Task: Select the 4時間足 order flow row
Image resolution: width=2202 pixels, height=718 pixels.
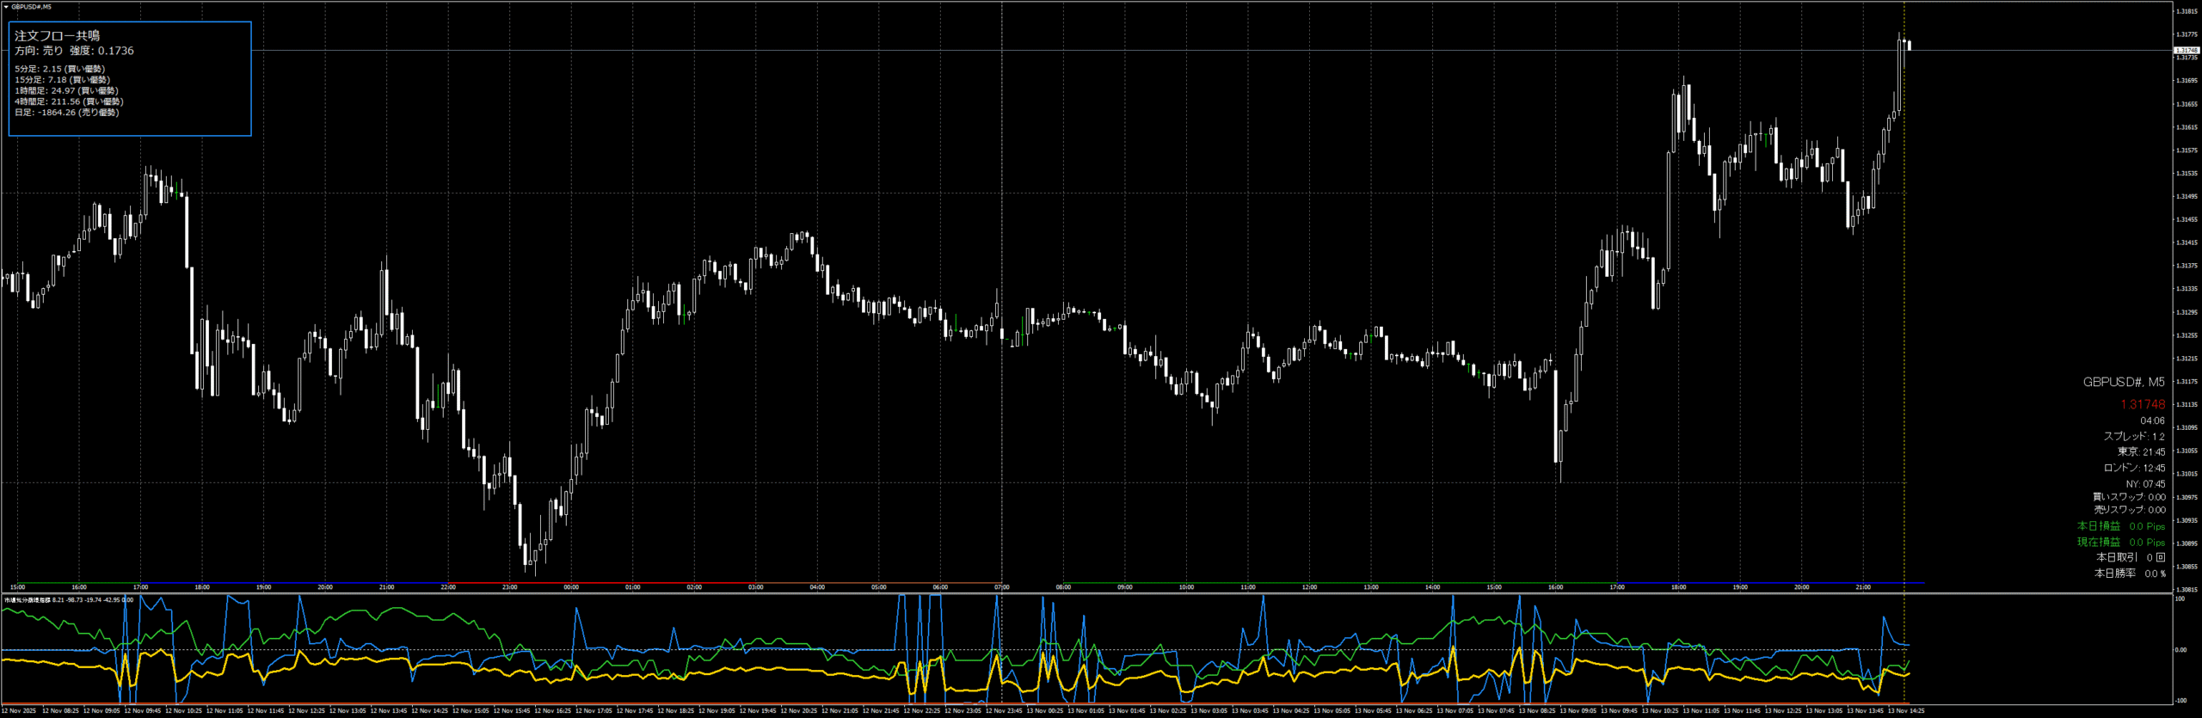Action: click(x=68, y=101)
